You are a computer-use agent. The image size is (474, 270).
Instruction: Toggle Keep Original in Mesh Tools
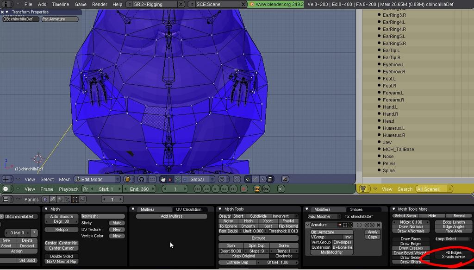243,256
